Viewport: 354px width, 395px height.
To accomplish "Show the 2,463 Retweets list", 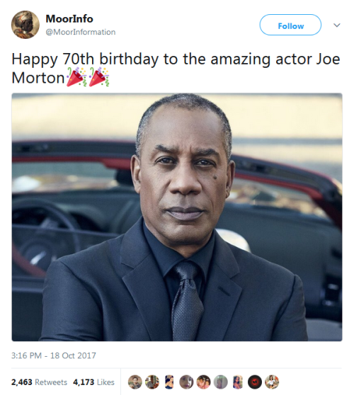I will coord(39,382).
